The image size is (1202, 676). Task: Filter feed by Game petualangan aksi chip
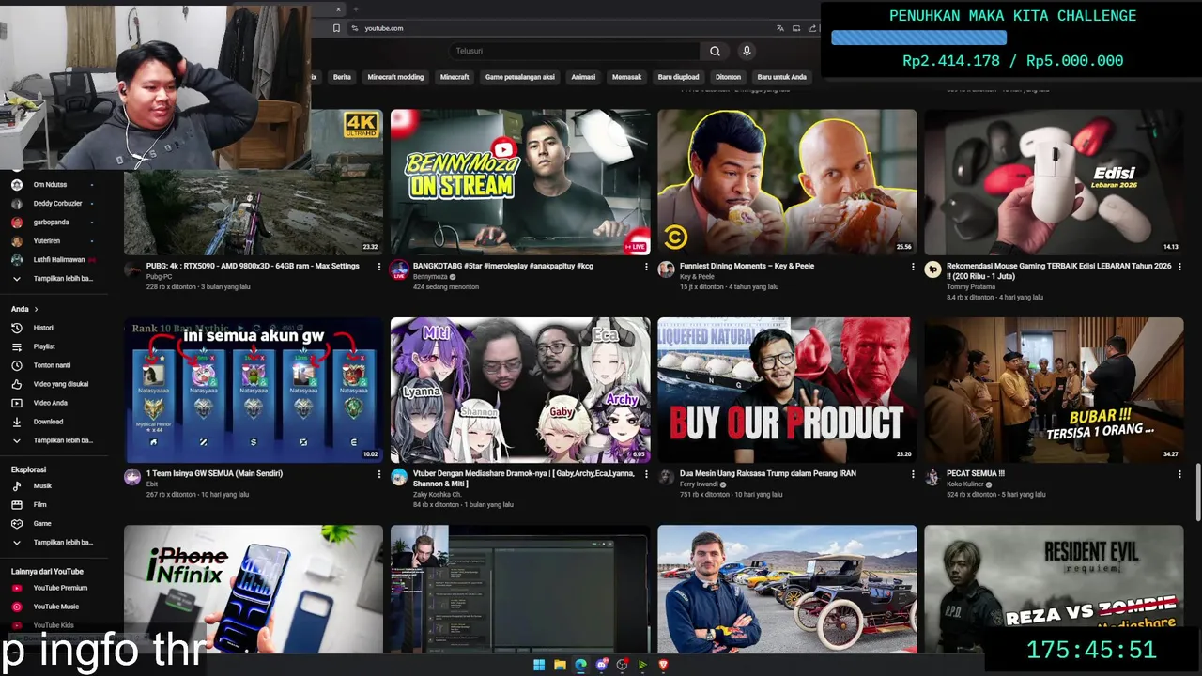coord(520,77)
